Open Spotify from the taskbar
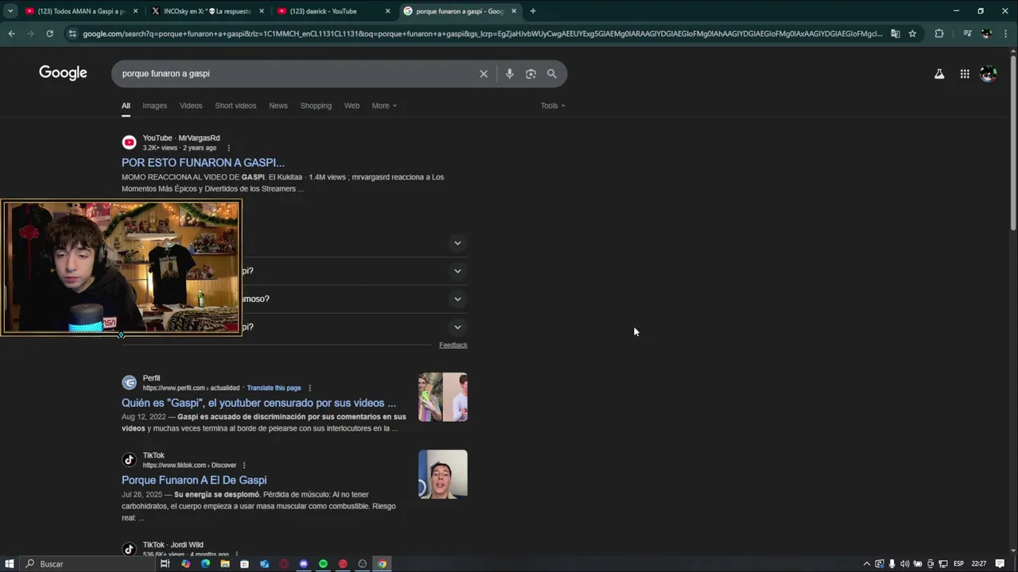Screen dimensions: 1018x572 (323, 564)
